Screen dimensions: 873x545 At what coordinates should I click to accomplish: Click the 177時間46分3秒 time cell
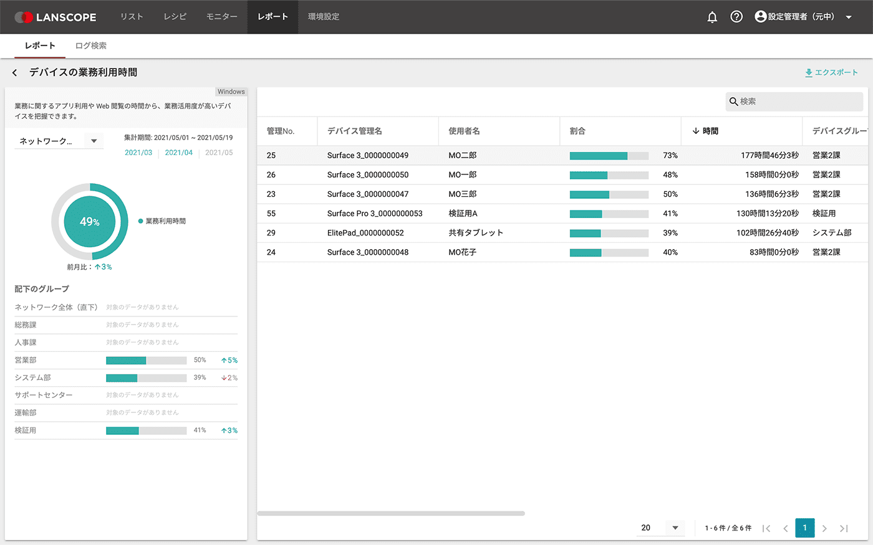point(769,156)
